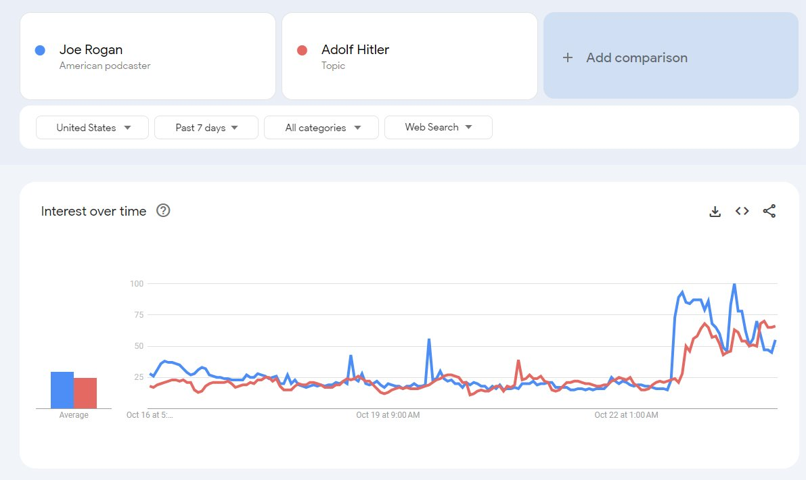
Task: Click the 'American podcaster' subtitle
Action: [105, 66]
